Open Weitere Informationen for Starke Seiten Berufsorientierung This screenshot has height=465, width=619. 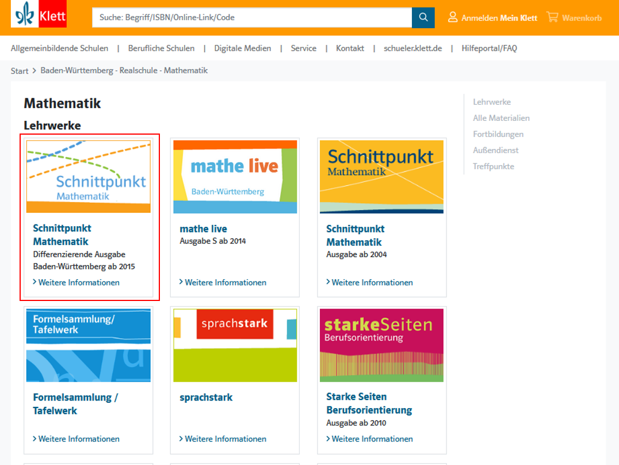tap(369, 439)
